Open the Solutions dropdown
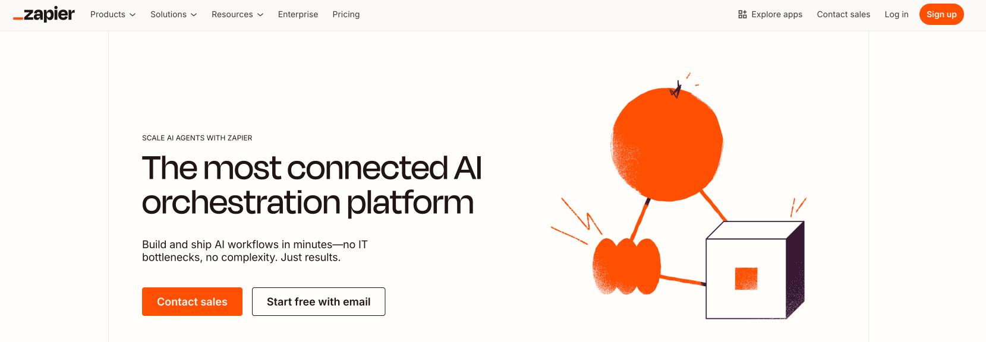 (x=173, y=14)
